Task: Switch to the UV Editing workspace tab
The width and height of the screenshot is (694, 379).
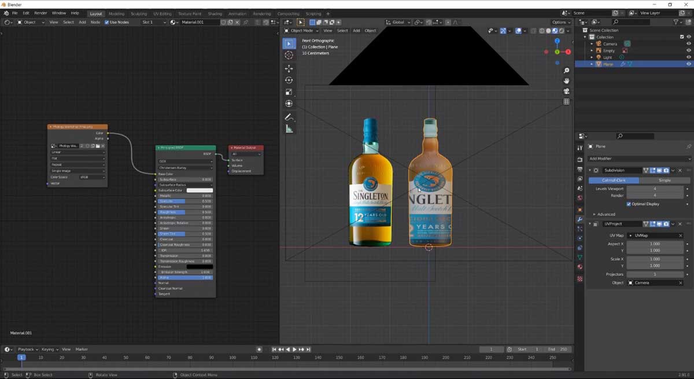Action: [x=162, y=13]
